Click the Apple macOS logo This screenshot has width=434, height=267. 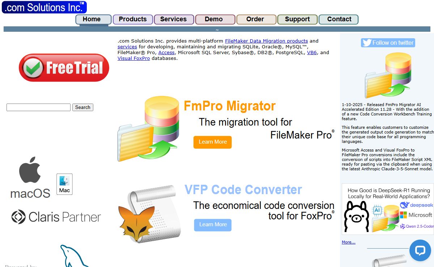pyautogui.click(x=30, y=178)
